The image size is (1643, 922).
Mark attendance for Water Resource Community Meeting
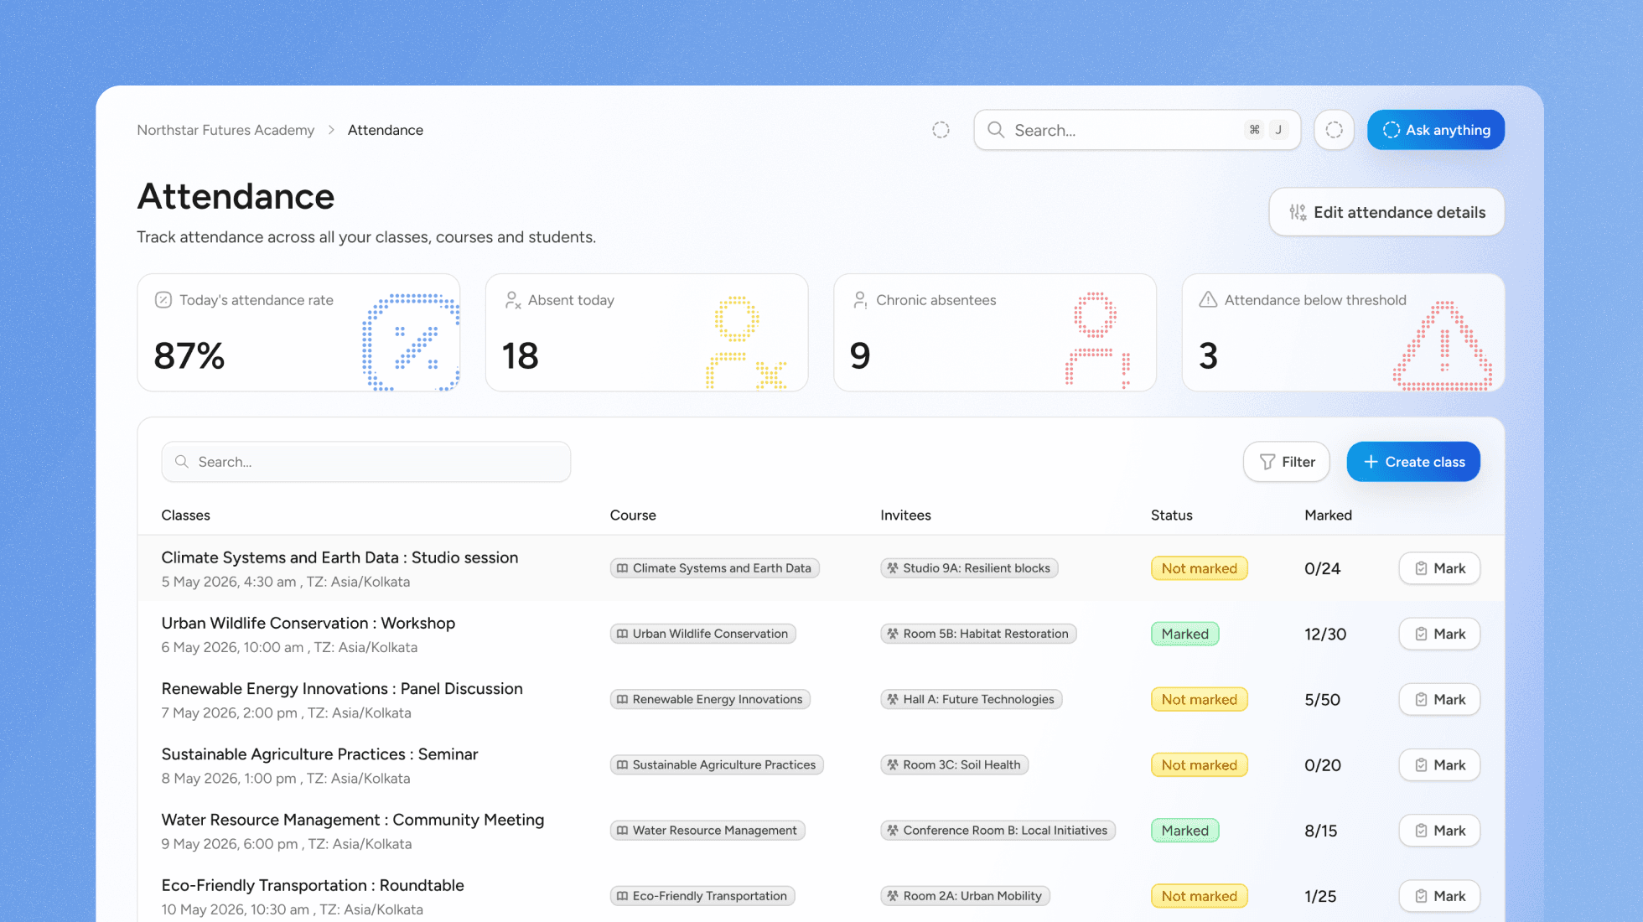coord(1439,831)
